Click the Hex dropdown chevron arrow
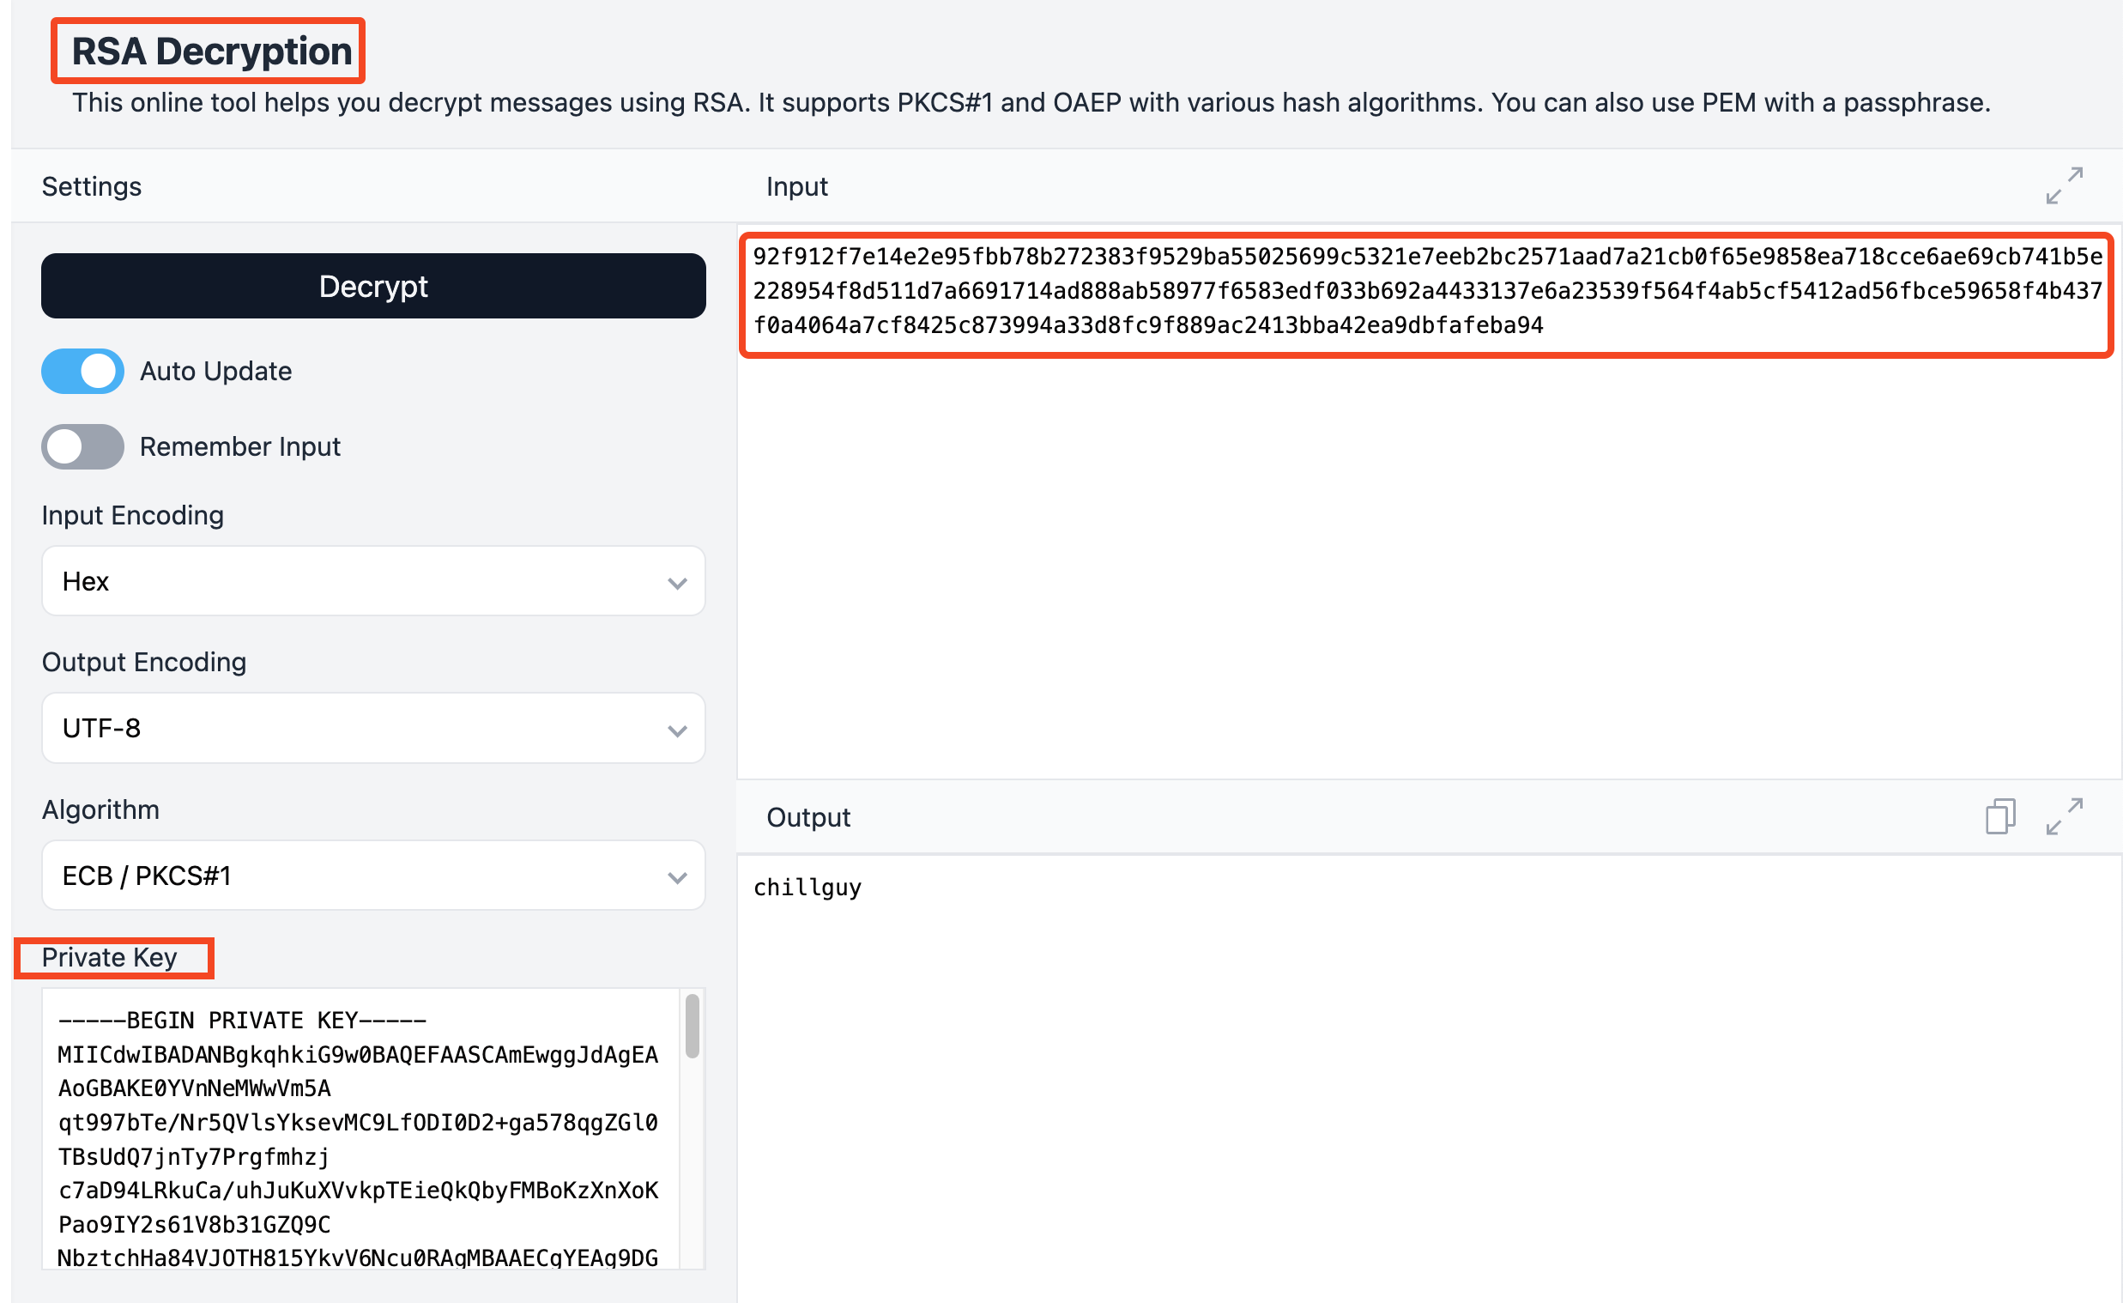 point(677,584)
